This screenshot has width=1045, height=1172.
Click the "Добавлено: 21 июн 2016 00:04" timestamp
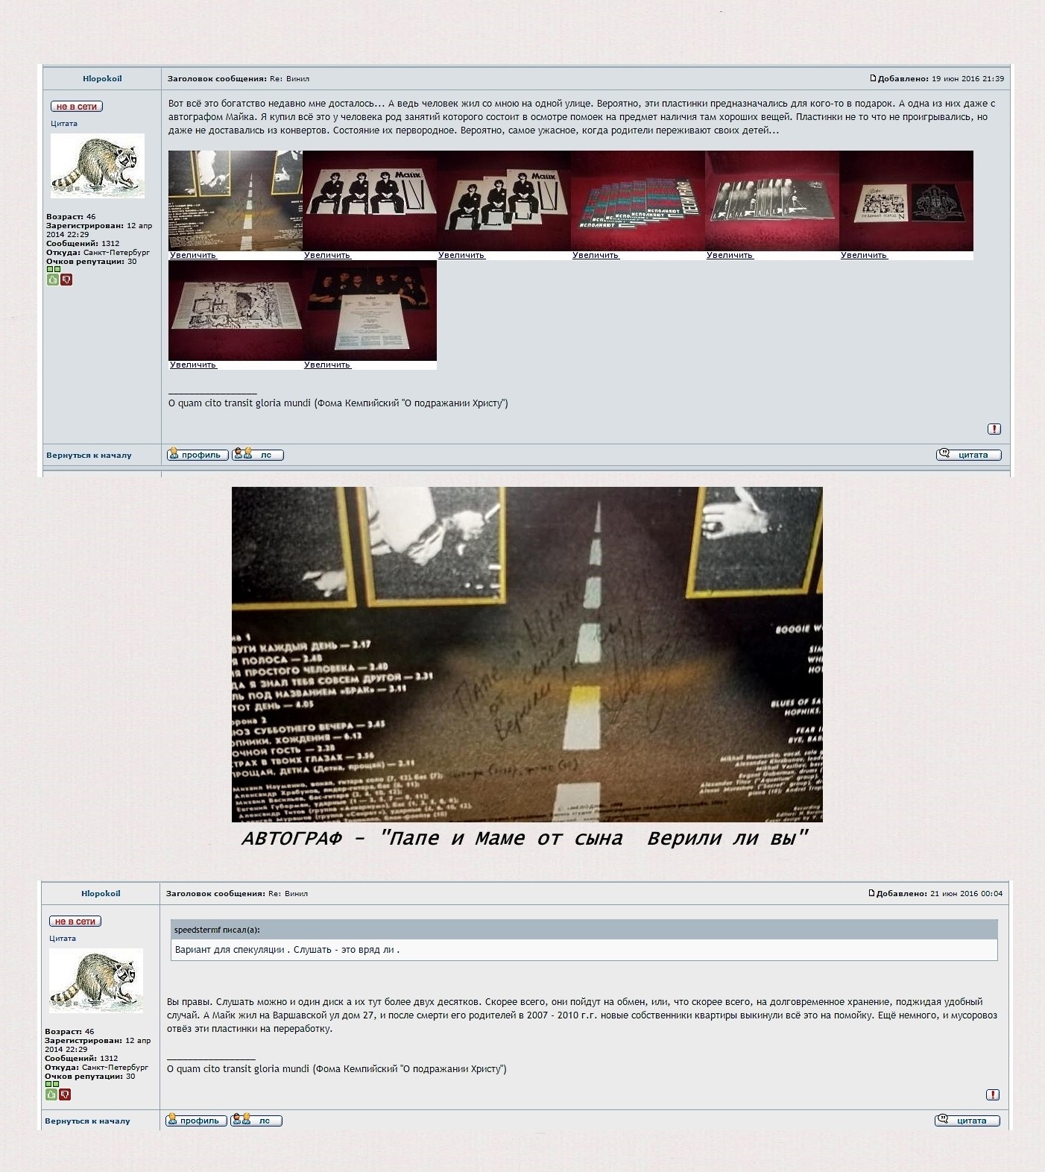pos(939,893)
